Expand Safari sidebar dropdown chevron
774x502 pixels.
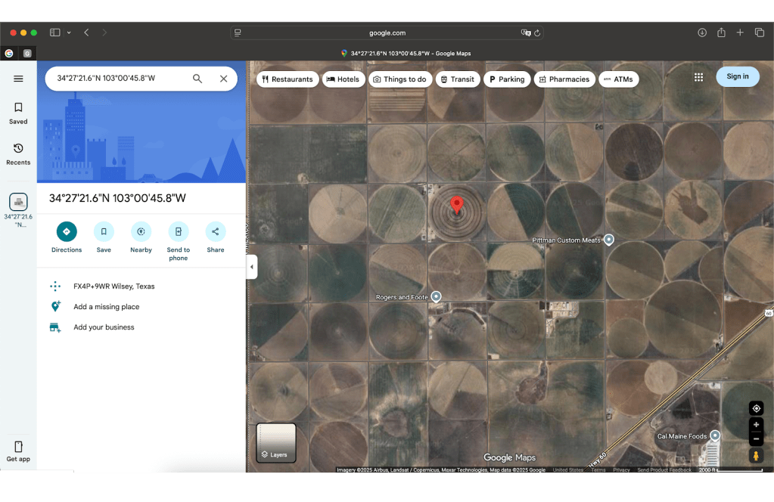(69, 33)
